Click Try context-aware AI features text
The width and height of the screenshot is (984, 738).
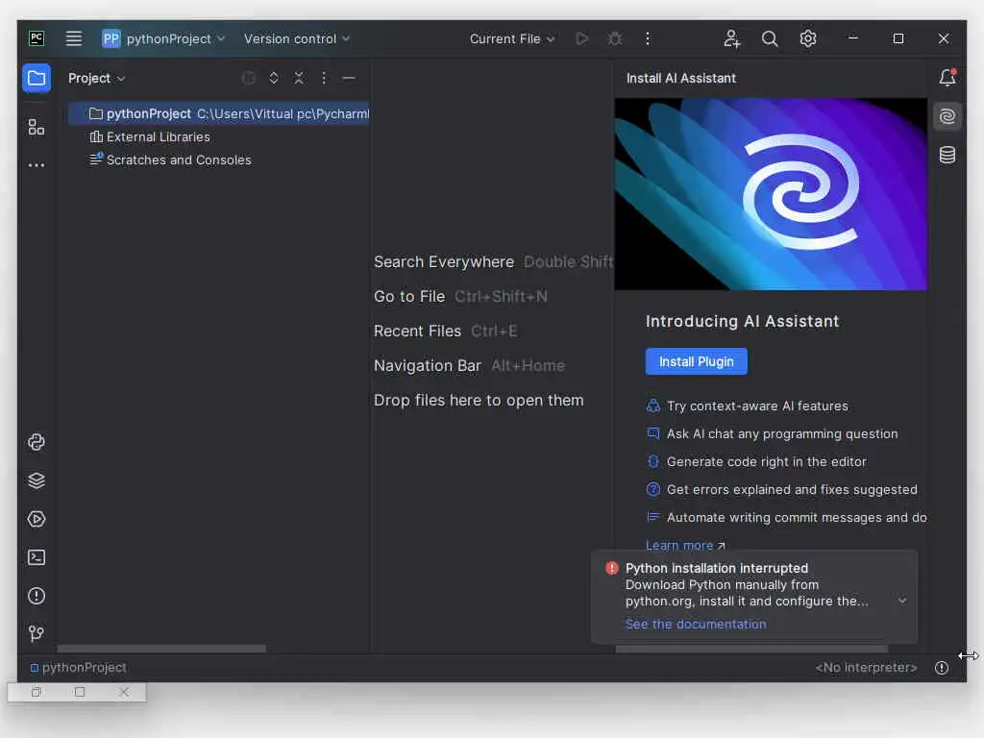[757, 406]
